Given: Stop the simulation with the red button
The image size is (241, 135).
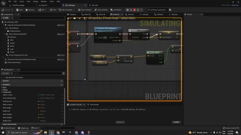Looking at the screenshot, I should click(x=134, y=10).
